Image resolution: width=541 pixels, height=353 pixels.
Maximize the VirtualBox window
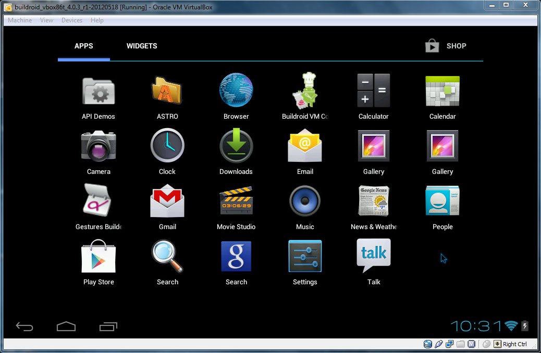tap(506, 5)
